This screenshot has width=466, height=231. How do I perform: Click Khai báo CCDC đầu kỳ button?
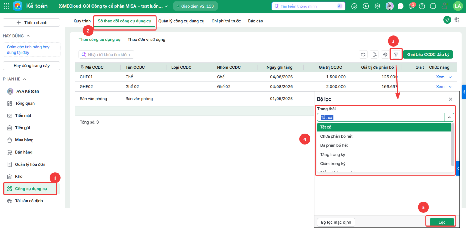click(x=428, y=54)
